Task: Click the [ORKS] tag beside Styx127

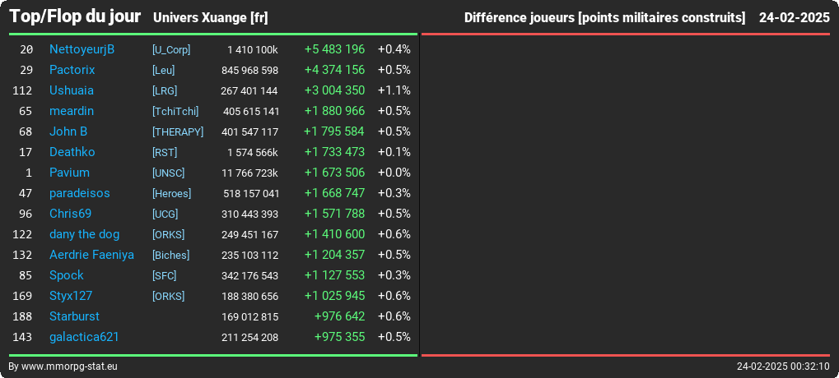Action: tap(169, 296)
